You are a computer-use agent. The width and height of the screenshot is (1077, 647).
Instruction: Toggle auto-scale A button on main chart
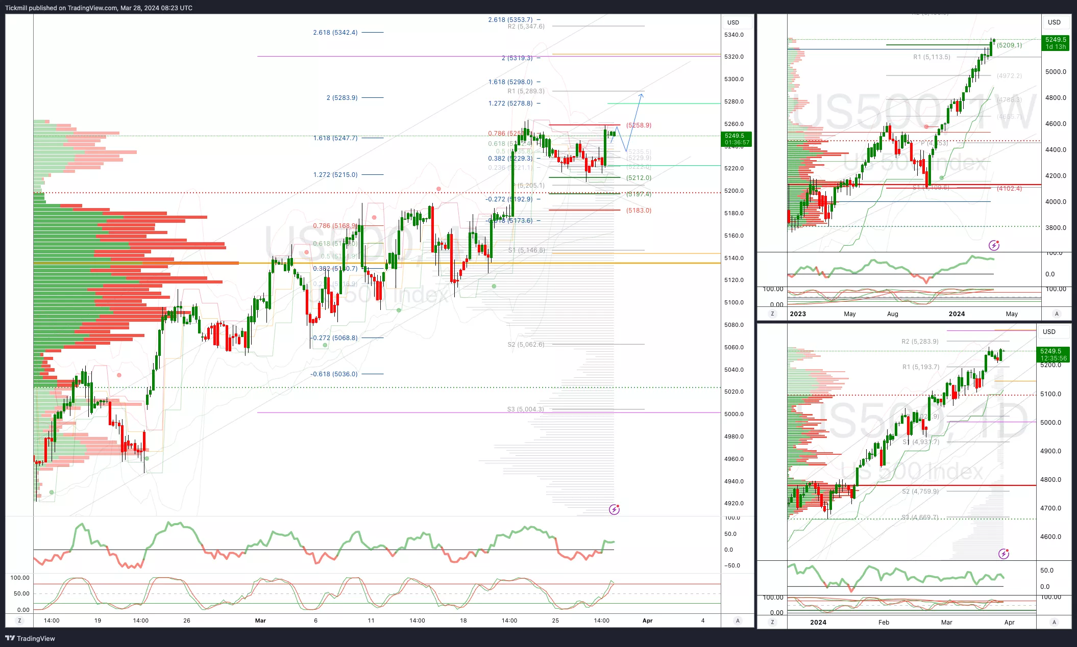737,620
